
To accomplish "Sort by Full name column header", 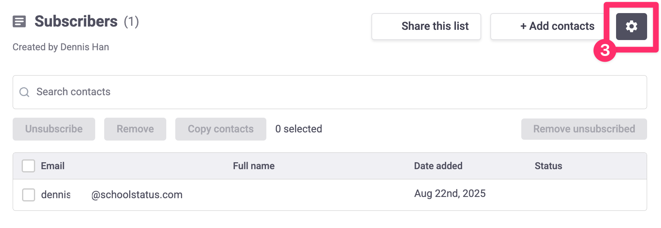I will [x=254, y=166].
